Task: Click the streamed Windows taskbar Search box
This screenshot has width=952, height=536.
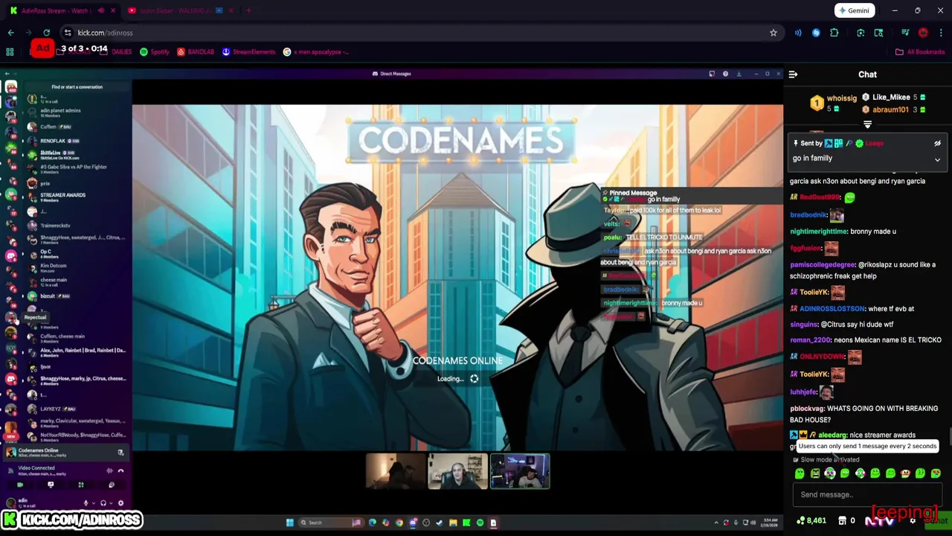Action: click(x=331, y=523)
